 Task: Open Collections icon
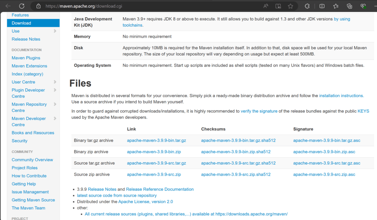coord(350,6)
